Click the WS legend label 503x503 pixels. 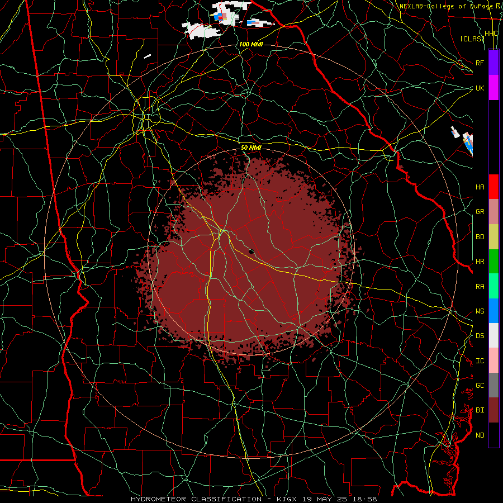[x=480, y=311]
